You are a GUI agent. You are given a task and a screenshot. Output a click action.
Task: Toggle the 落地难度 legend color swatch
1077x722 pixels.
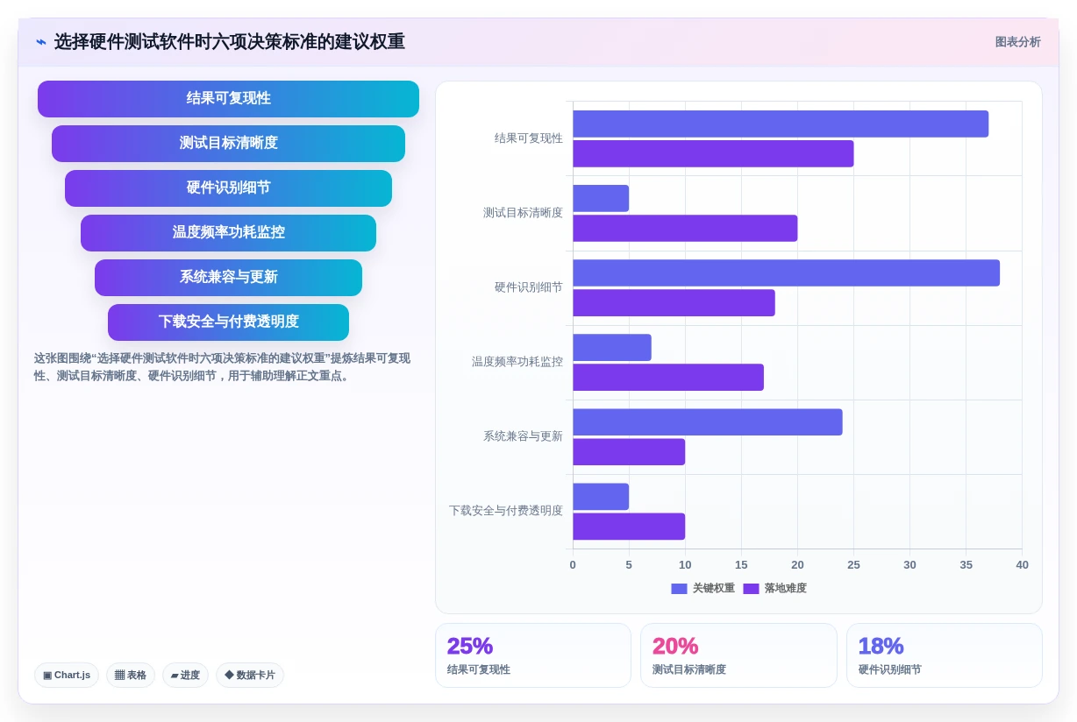tap(751, 589)
